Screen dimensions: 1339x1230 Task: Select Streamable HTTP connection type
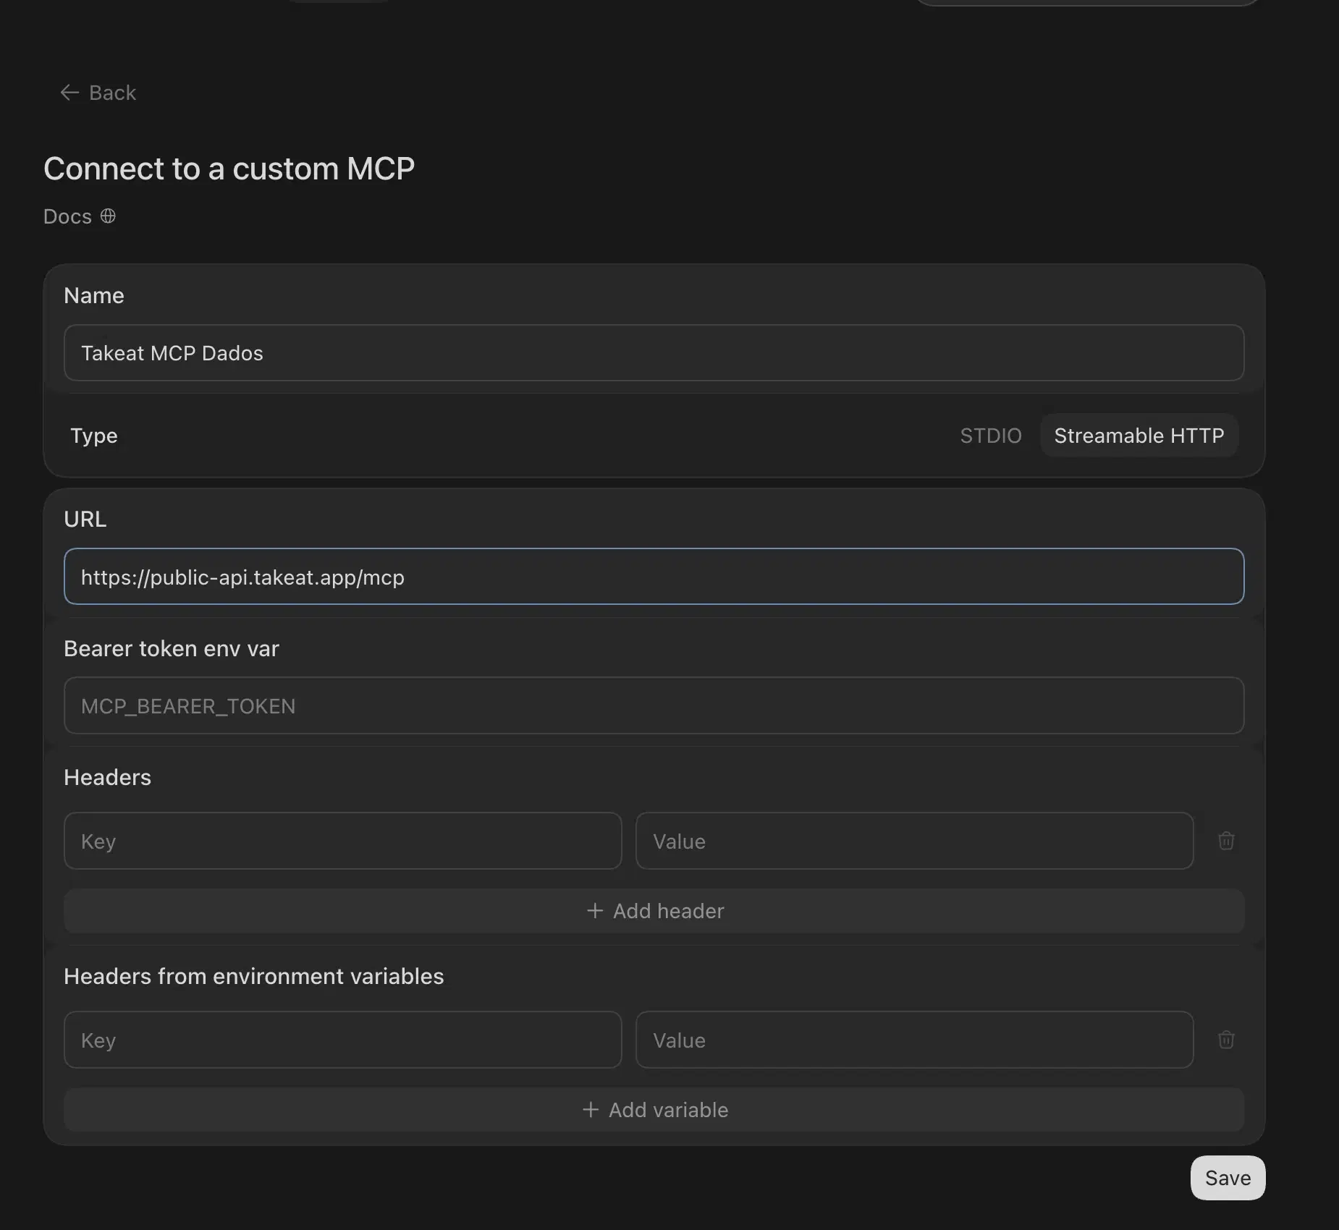pos(1139,436)
